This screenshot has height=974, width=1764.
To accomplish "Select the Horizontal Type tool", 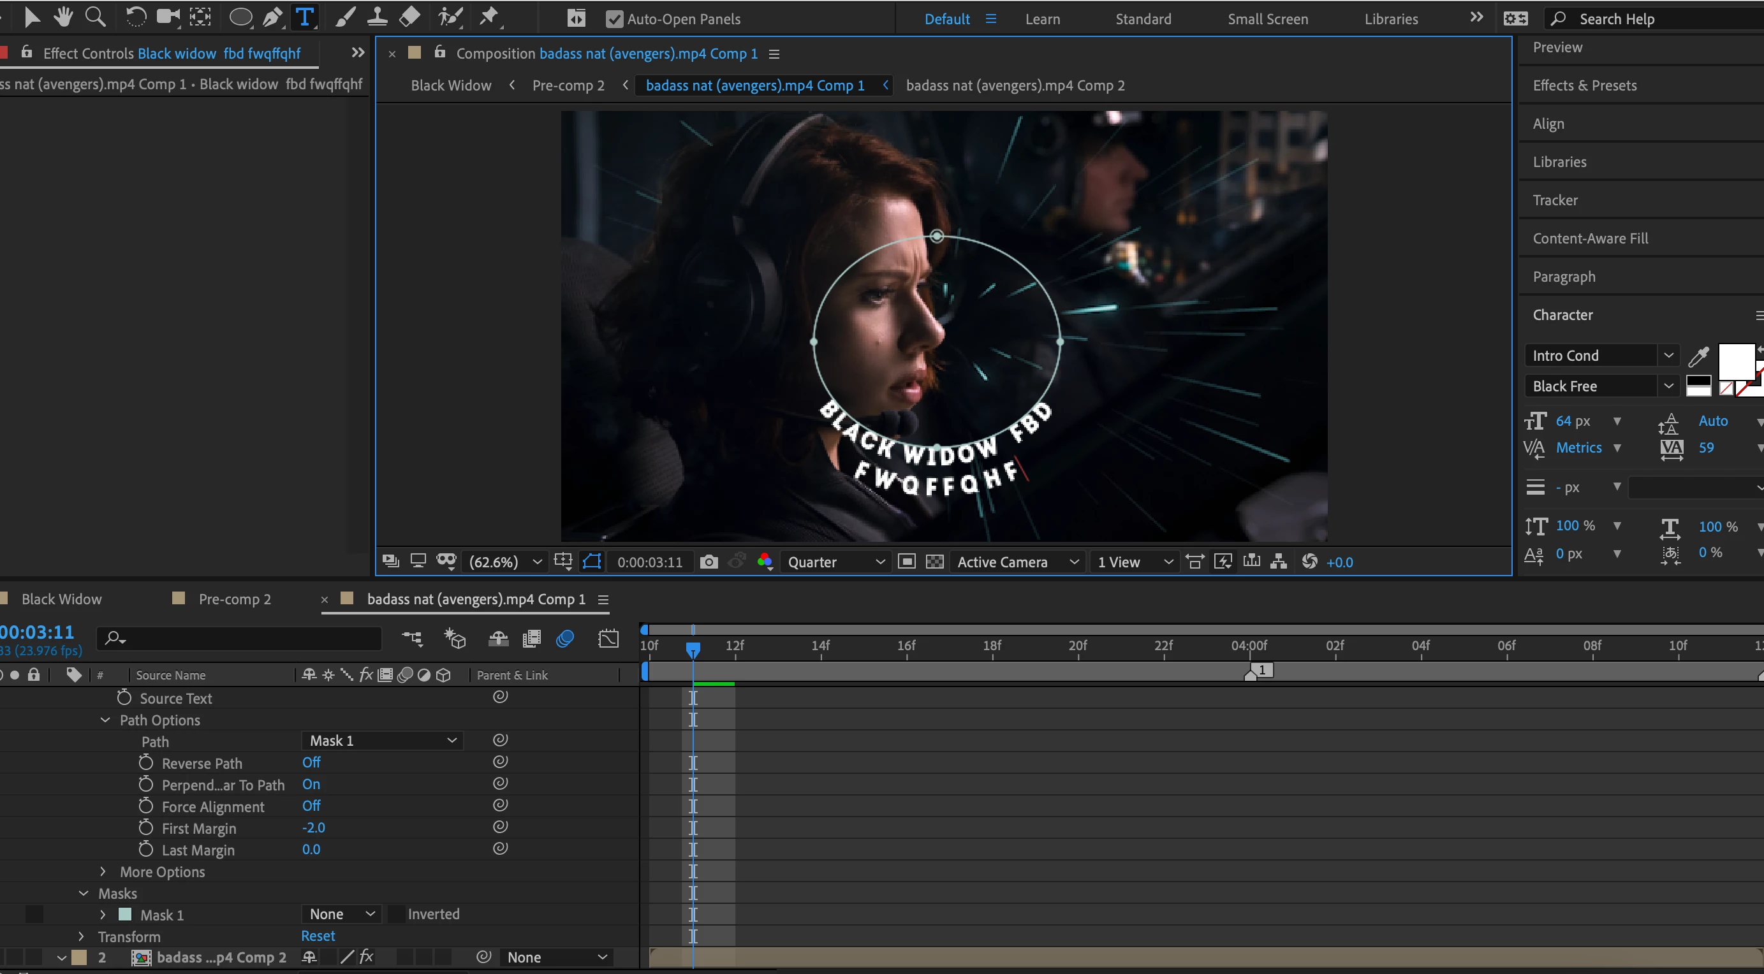I will point(304,17).
